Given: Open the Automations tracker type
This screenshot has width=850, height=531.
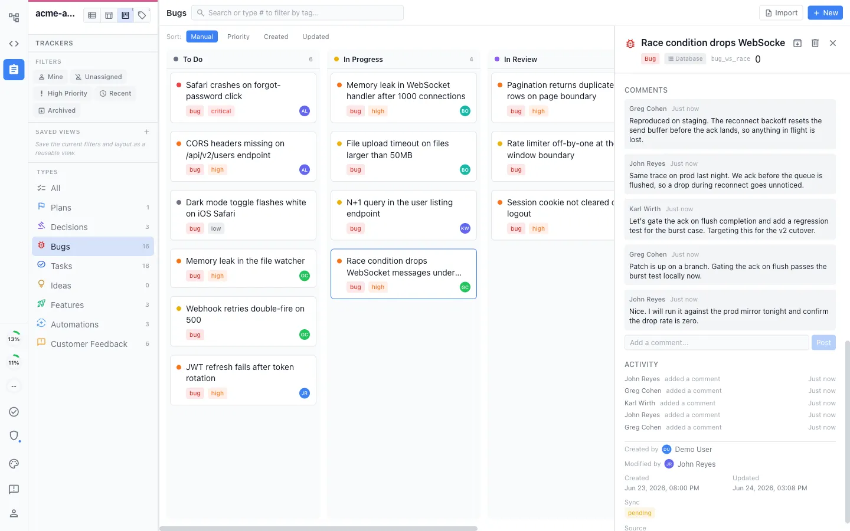Looking at the screenshot, I should [93, 324].
